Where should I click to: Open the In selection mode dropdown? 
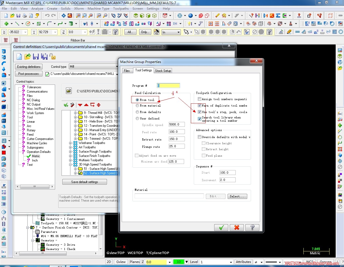pyautogui.click(x=178, y=32)
